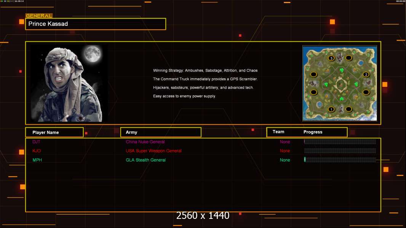Select player DJT in the list
This screenshot has width=406, height=228.
(36, 142)
